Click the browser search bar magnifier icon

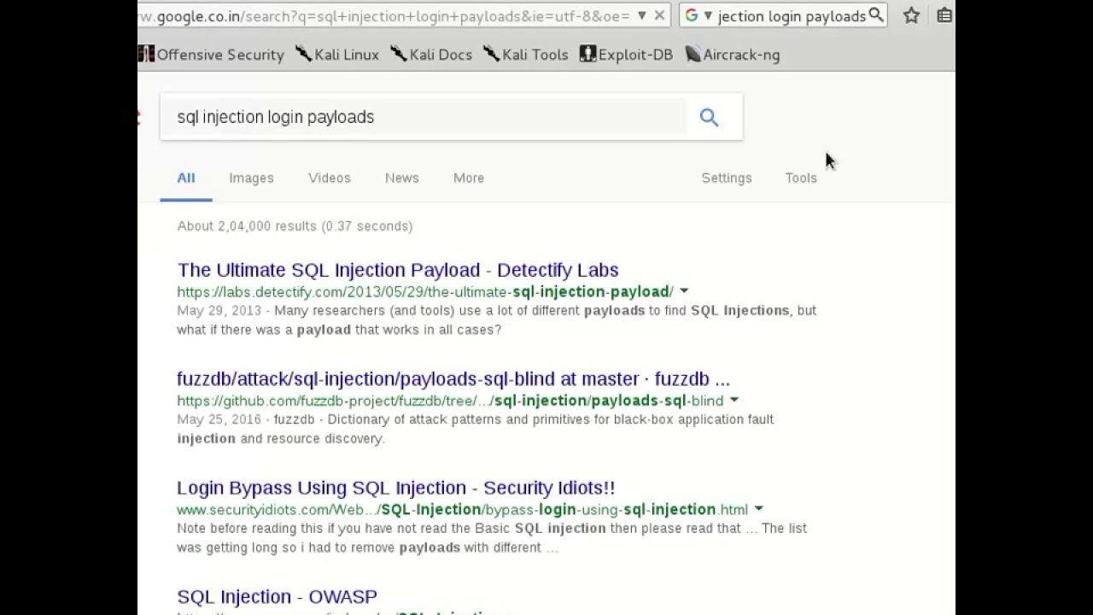pos(875,15)
